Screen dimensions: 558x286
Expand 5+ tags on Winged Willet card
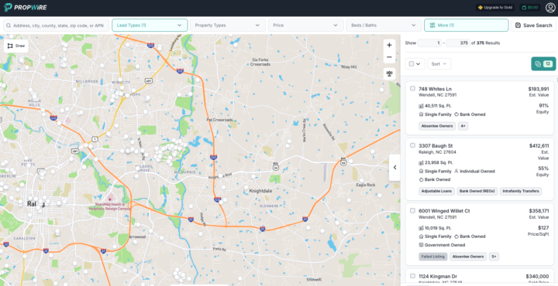click(494, 257)
